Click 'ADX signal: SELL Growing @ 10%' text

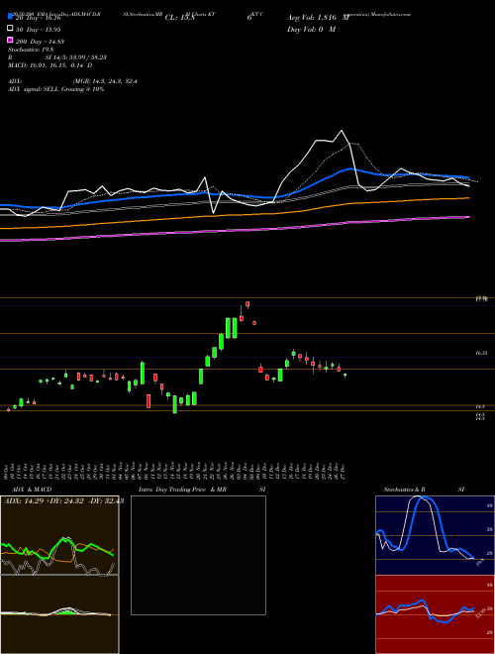pos(55,89)
